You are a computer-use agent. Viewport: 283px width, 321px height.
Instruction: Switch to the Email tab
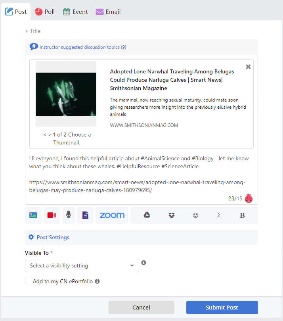[108, 12]
